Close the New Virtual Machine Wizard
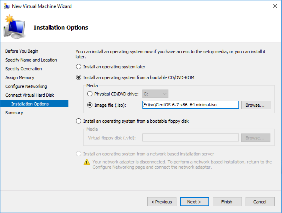This screenshot has height=213, width=282. pos(275,6)
